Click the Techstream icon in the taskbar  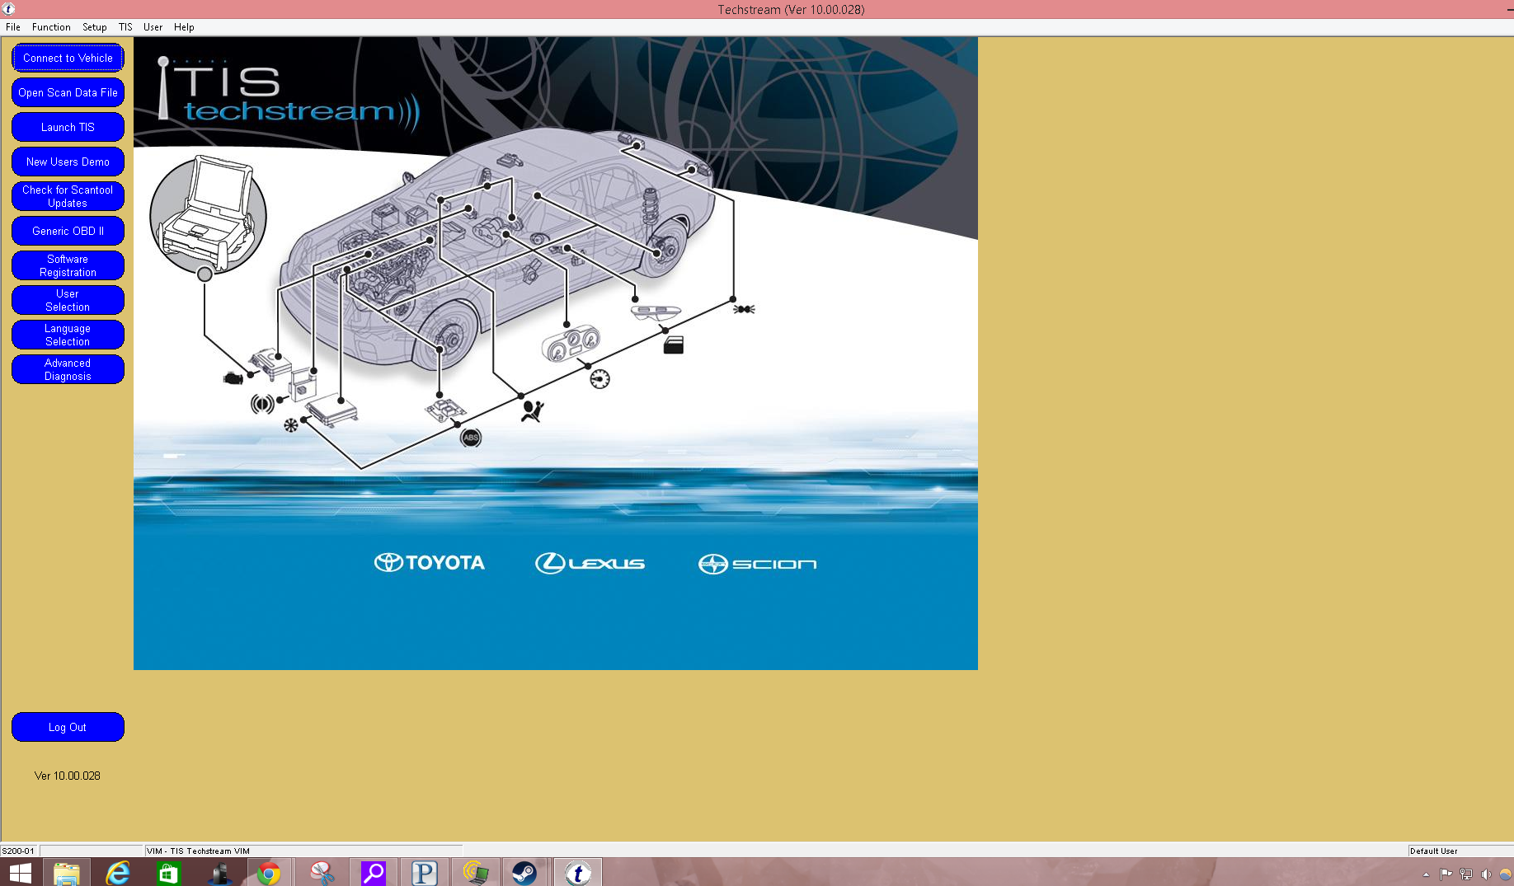click(577, 873)
